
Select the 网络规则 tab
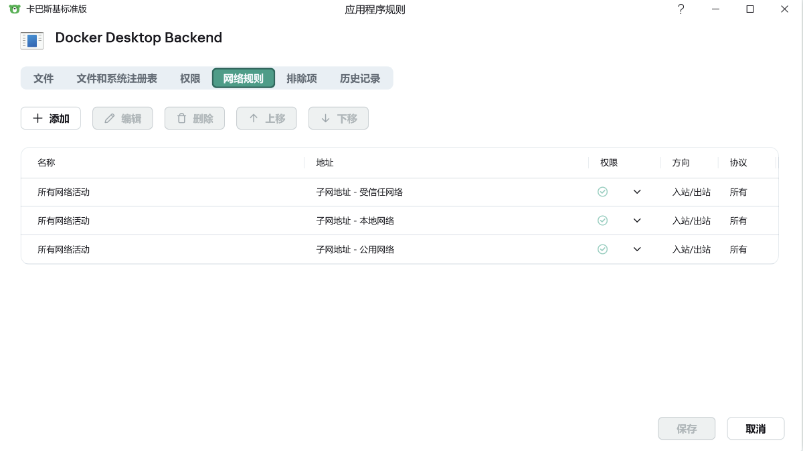tap(244, 78)
